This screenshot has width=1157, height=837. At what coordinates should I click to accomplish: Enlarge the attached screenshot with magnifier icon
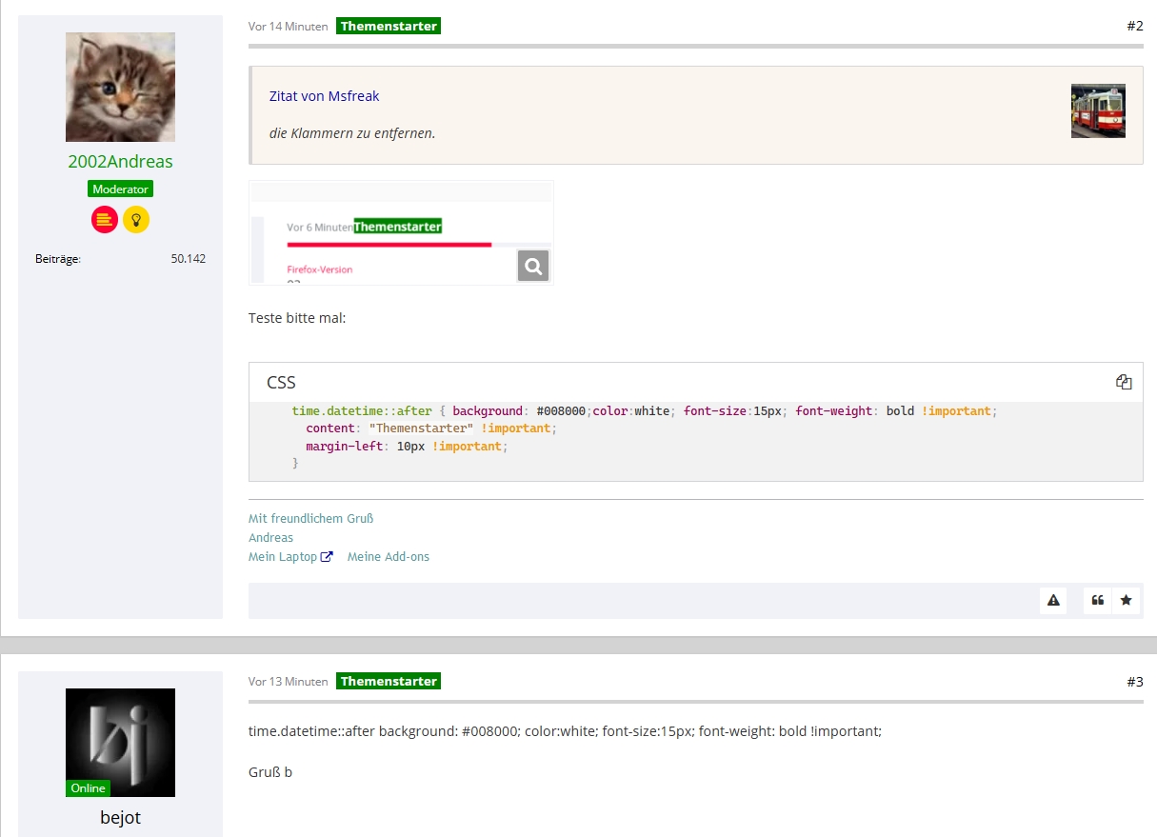pos(533,266)
